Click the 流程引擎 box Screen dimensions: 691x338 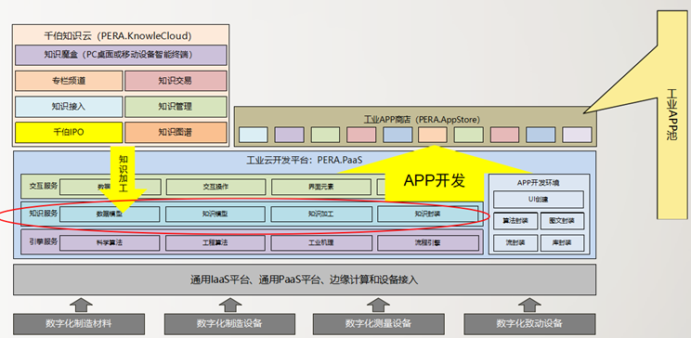pos(427,242)
